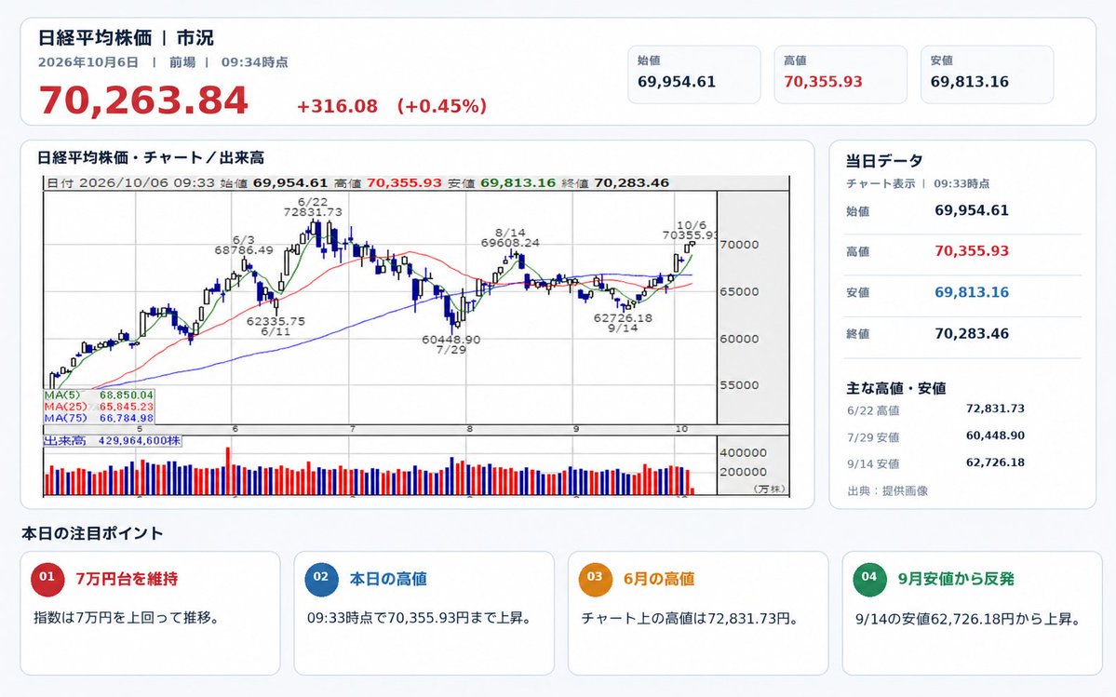The image size is (1116, 697).
Task: Click the red 01 badge
Action: coord(47,579)
